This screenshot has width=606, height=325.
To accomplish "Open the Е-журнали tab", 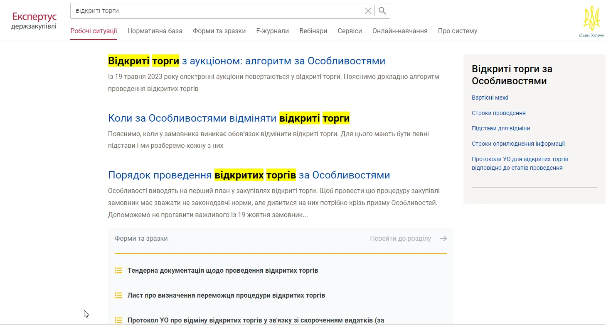I will tap(272, 31).
